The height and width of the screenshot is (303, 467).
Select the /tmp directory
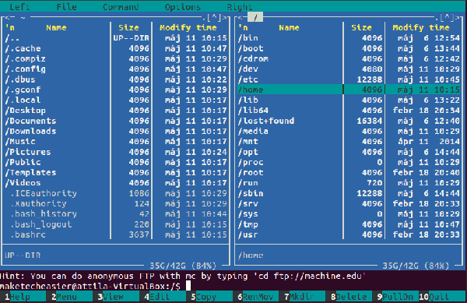[349, 224]
